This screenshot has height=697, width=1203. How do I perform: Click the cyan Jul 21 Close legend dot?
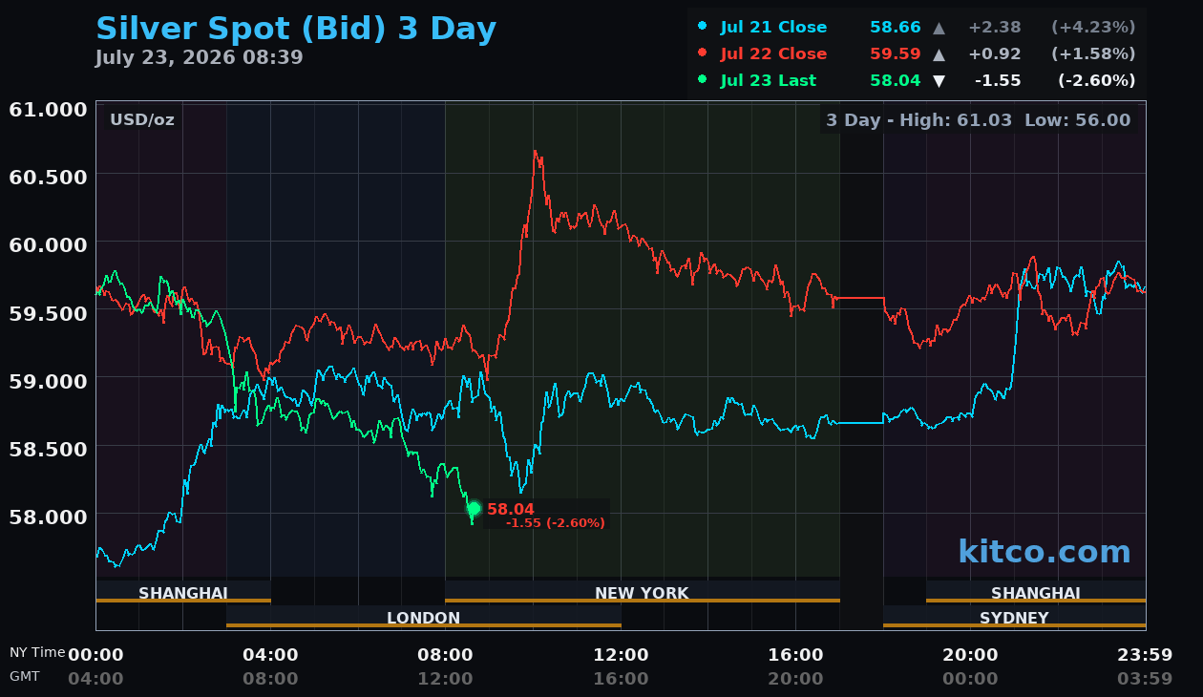coord(703,27)
